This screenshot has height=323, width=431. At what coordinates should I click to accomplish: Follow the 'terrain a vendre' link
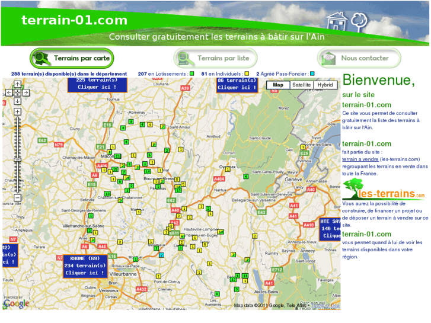(x=360, y=159)
